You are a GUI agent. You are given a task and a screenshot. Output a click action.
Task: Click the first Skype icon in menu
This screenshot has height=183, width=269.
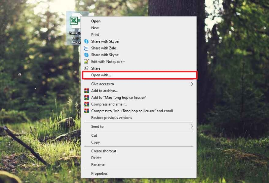[86, 41]
